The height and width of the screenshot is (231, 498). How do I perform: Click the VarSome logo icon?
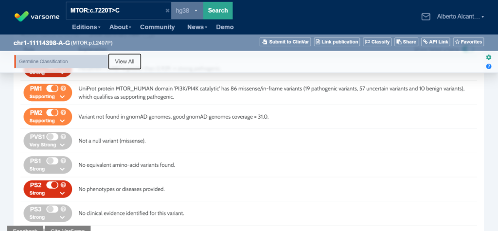point(21,17)
